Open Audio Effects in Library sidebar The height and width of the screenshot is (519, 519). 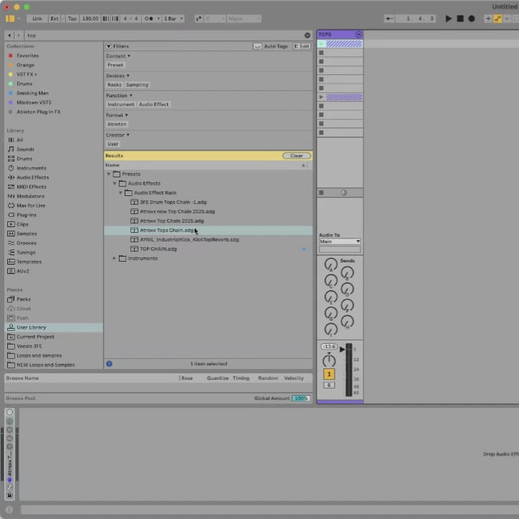tap(32, 177)
